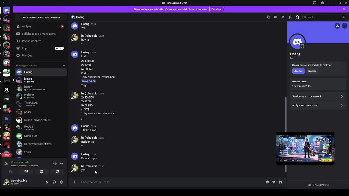Open pinned messages icon

click(283, 17)
